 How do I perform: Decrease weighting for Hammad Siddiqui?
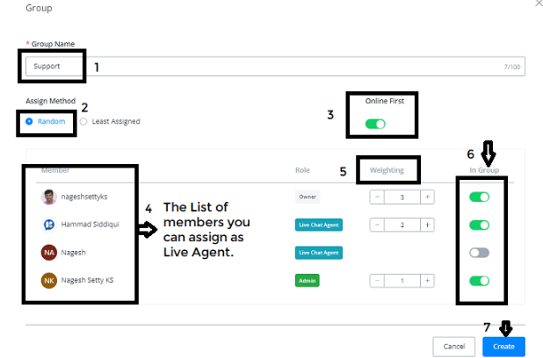pos(378,226)
